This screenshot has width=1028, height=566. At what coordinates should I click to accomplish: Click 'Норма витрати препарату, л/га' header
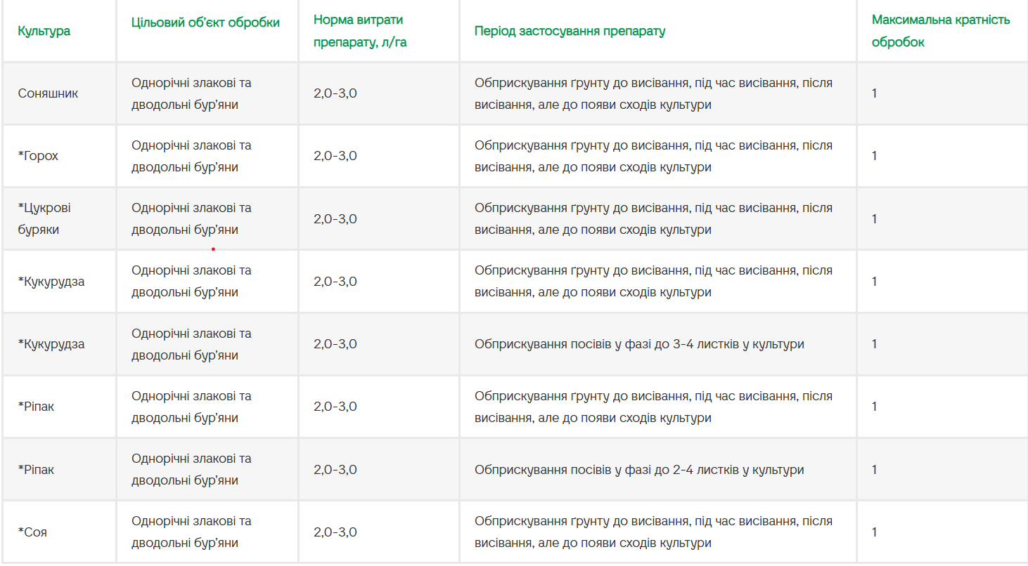tap(360, 31)
